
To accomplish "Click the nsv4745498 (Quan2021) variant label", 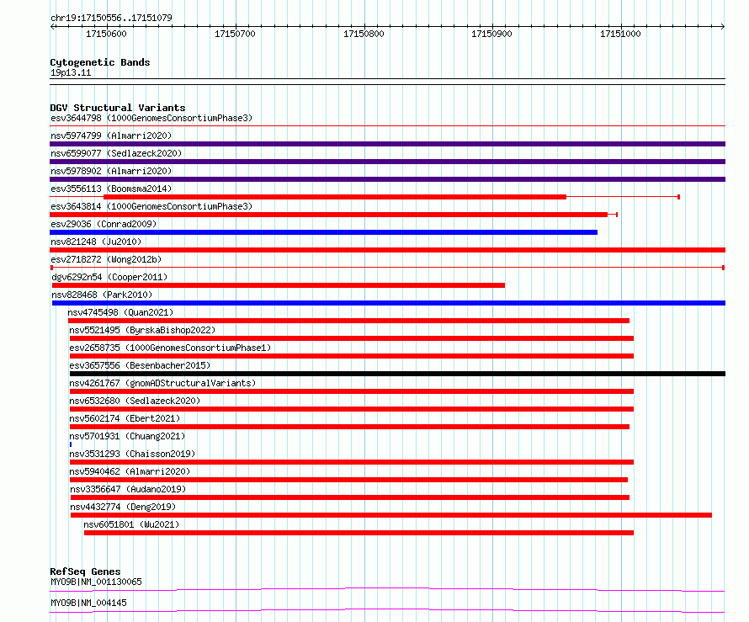I will (x=120, y=312).
